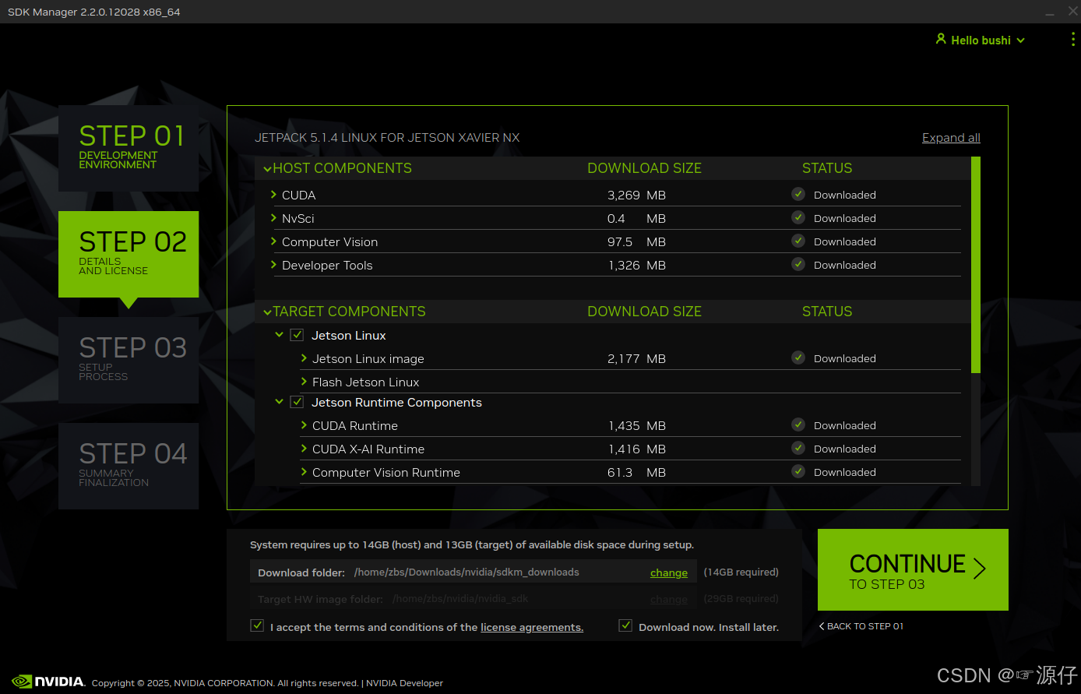The width and height of the screenshot is (1081, 694).
Task: Toggle the Download now. Install later checkbox
Action: [625, 625]
